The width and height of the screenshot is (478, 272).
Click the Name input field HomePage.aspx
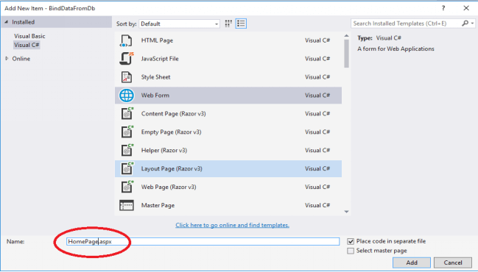(203, 242)
